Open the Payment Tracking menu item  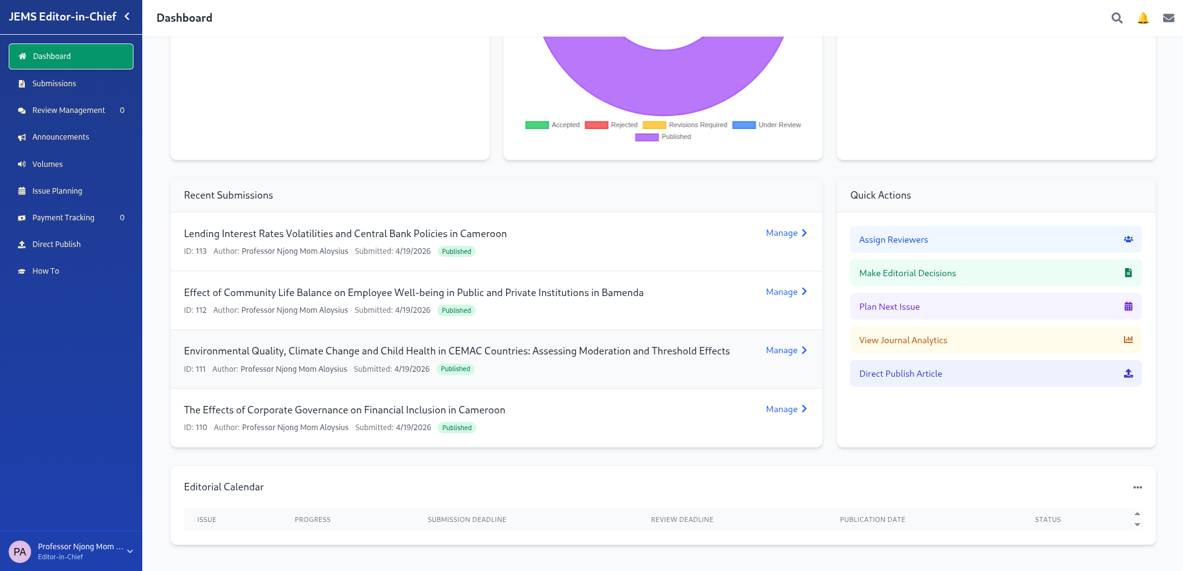pos(71,217)
